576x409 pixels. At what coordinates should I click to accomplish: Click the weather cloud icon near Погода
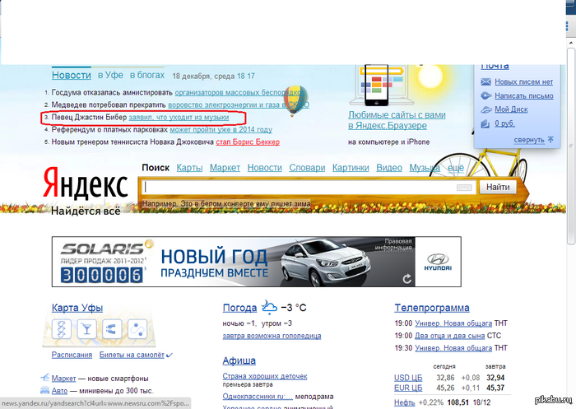(270, 308)
